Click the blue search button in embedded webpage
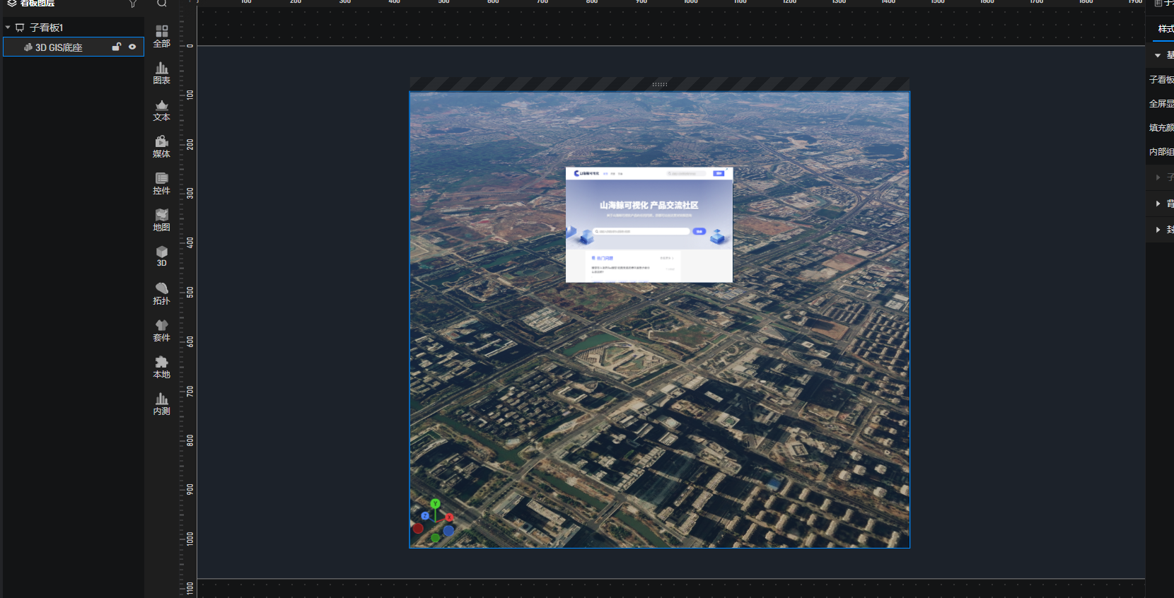 (x=699, y=231)
